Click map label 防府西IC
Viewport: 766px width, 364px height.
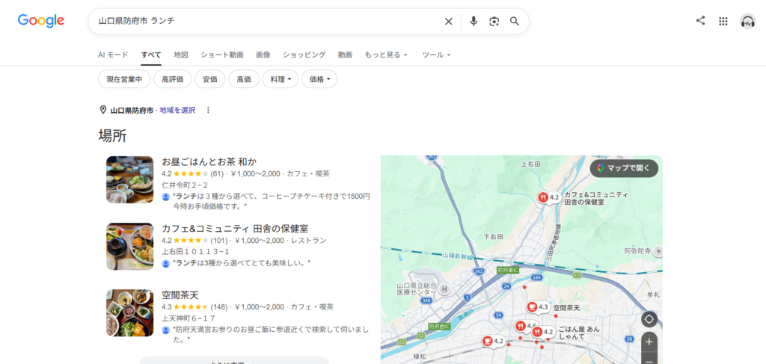tap(440, 327)
